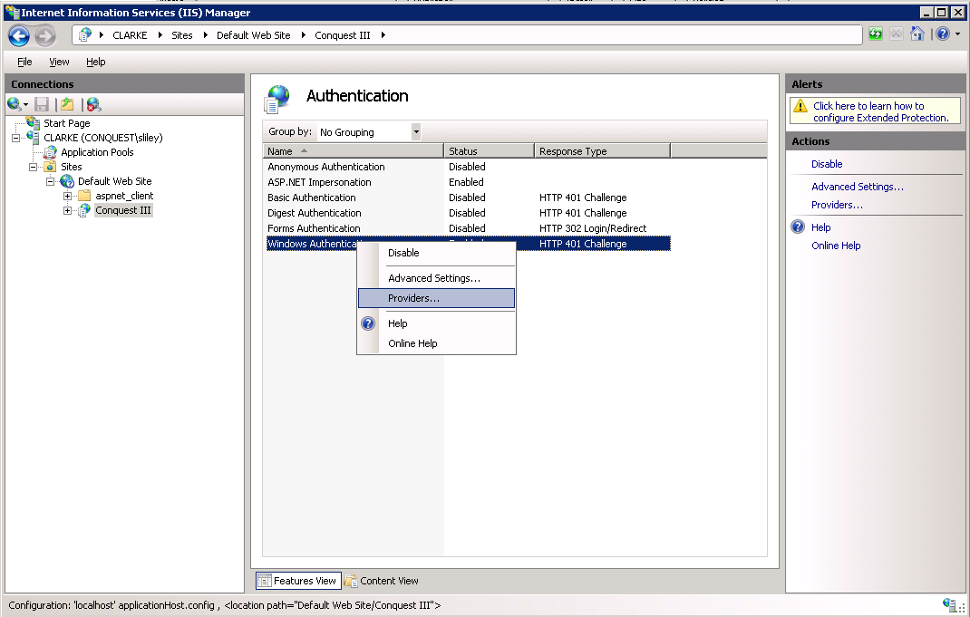Click the Features View tab icon

[264, 581]
